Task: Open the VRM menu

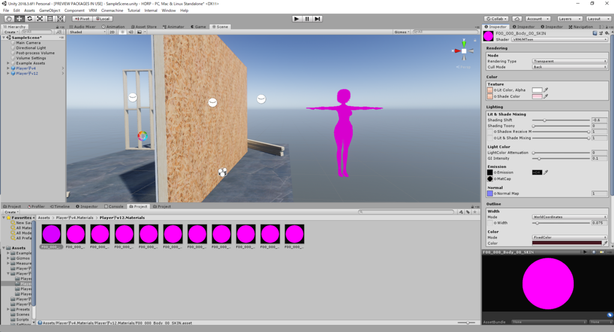Action: pyautogui.click(x=92, y=11)
